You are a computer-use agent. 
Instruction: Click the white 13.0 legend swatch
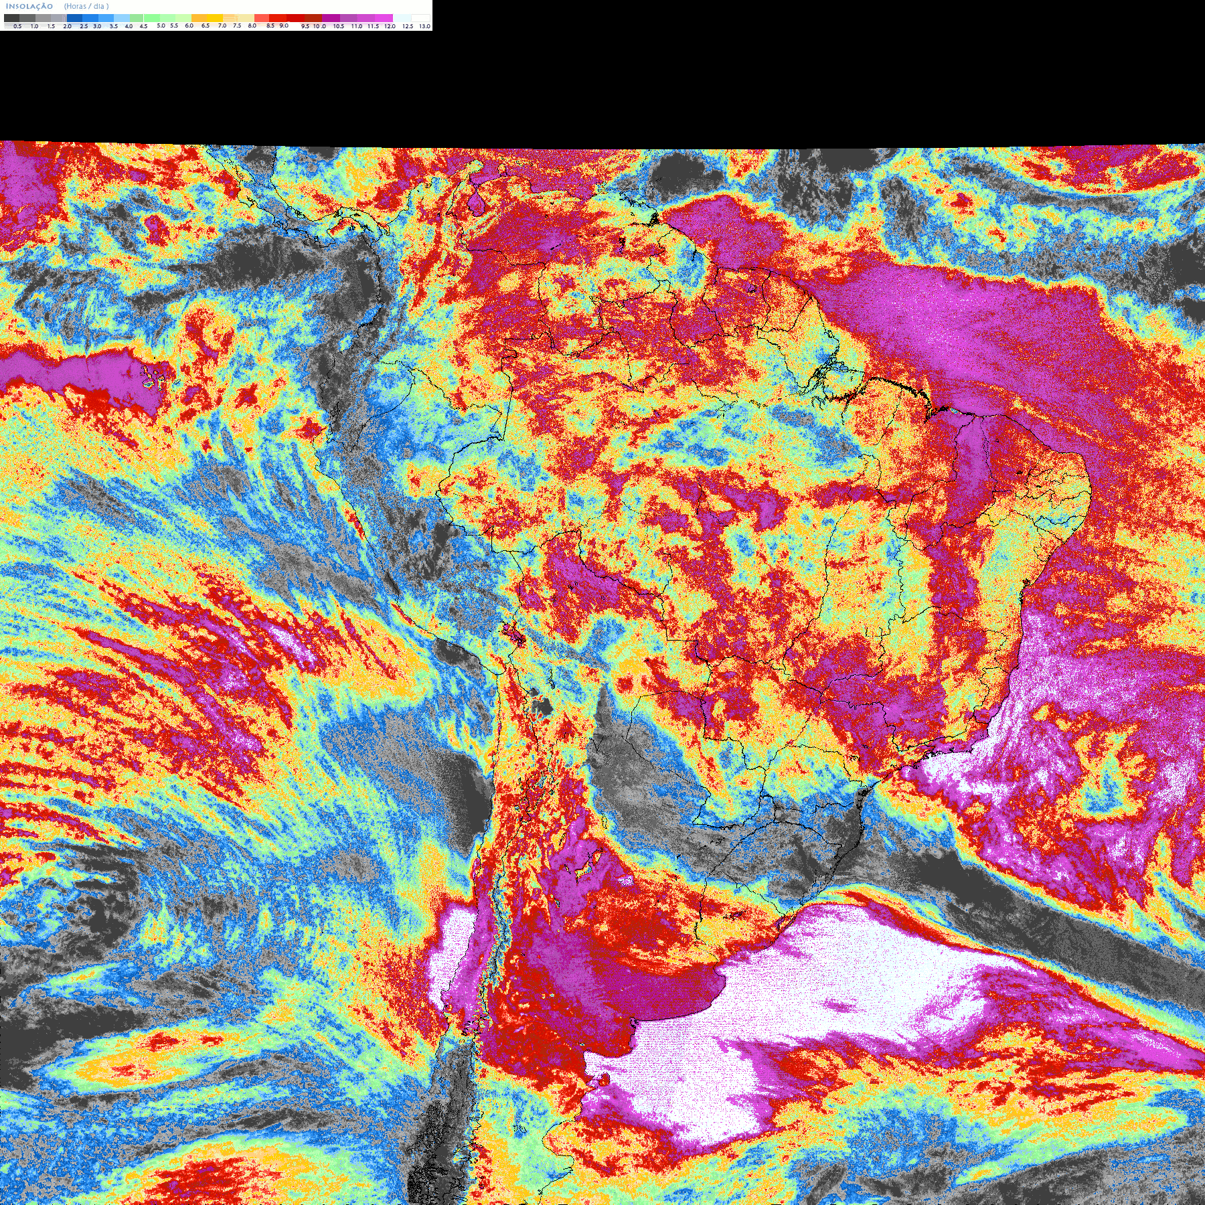click(x=420, y=18)
